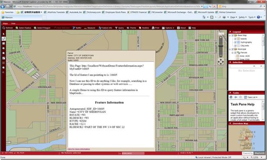Open the IE Tools menu dropdown
This screenshot has width=267, height=160.
[252, 17]
